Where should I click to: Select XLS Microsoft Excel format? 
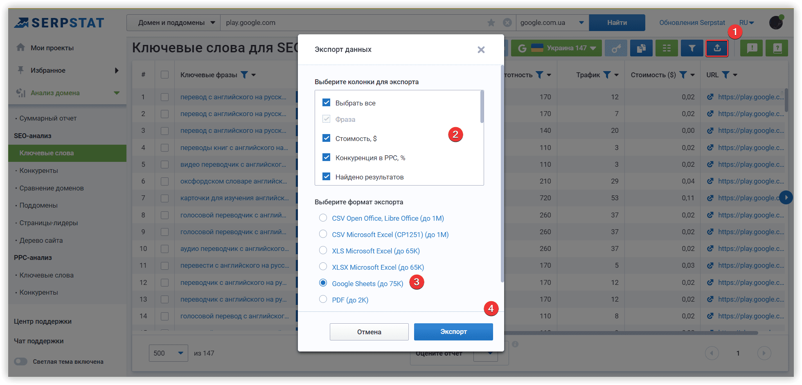coord(323,250)
